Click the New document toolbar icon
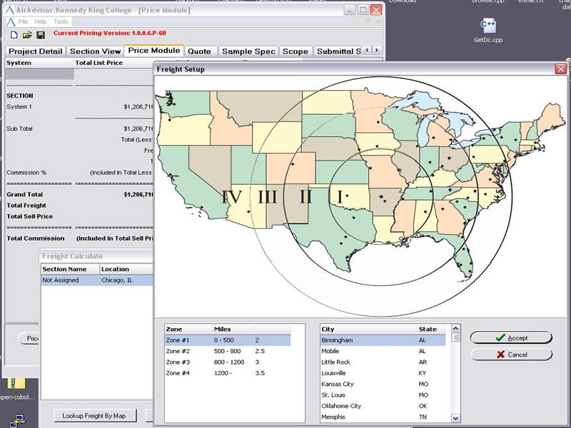Viewport: 571px width, 428px height. point(14,34)
